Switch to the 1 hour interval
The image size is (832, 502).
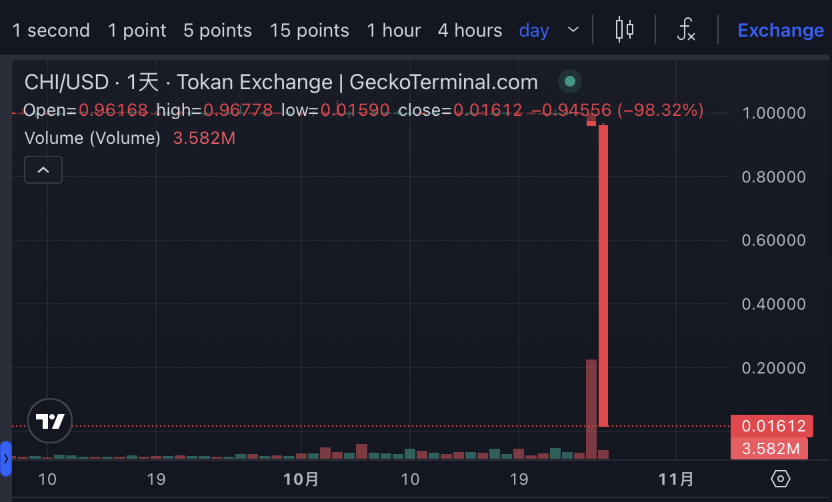(x=394, y=30)
